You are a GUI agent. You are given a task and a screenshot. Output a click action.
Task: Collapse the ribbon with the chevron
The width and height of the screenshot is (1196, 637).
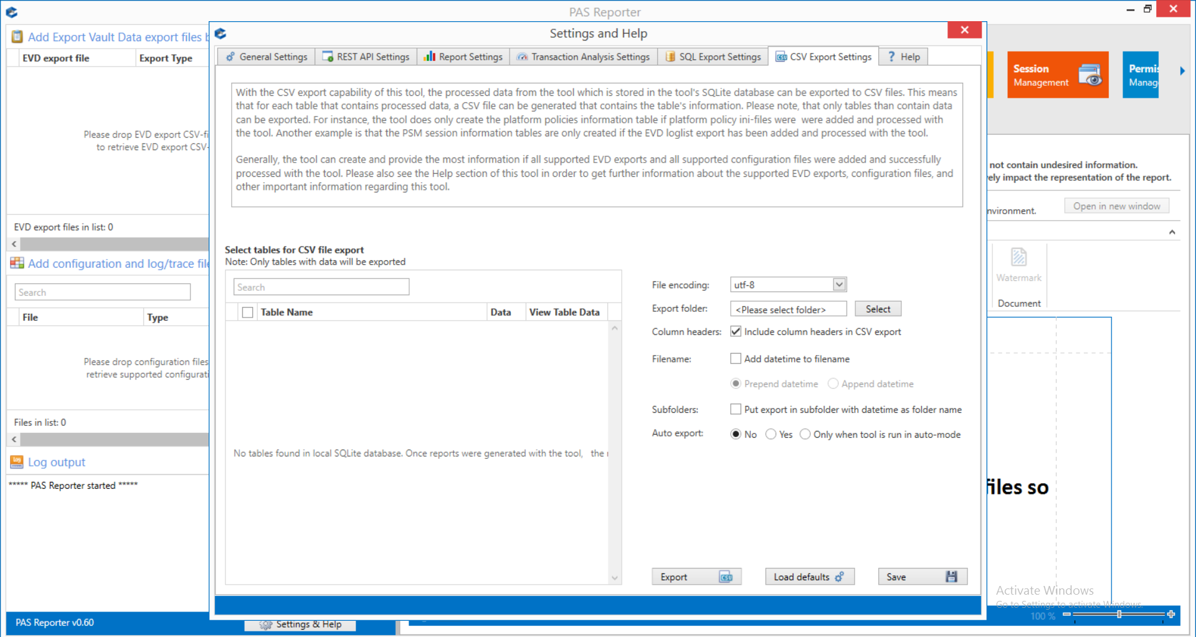[1172, 232]
